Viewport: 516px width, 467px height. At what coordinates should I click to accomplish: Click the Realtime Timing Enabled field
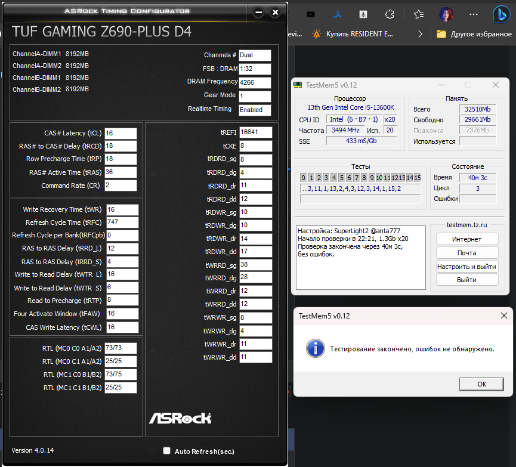point(255,110)
